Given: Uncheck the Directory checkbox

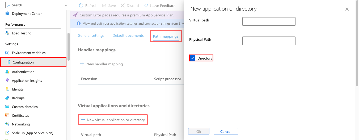Looking at the screenshot, I should point(193,58).
